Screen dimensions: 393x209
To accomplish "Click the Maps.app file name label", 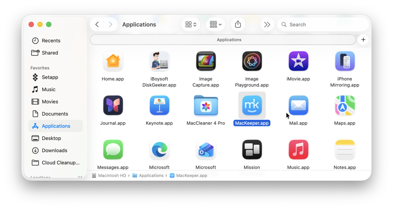I will [345, 123].
